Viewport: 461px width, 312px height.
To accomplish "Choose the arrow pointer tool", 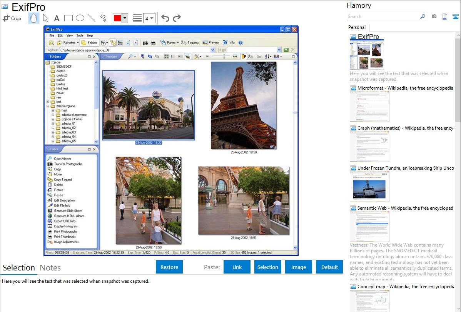I will click(45, 18).
